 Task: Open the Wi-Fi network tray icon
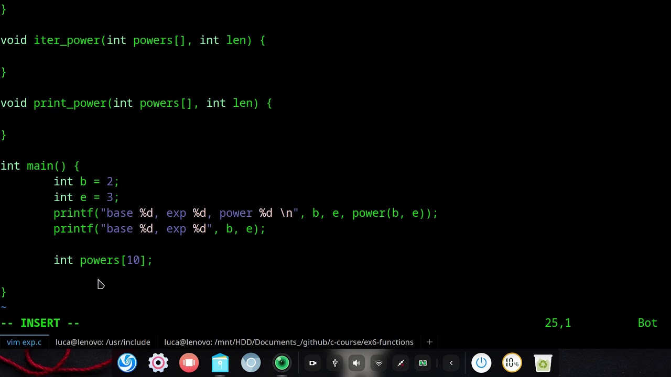coord(378,363)
